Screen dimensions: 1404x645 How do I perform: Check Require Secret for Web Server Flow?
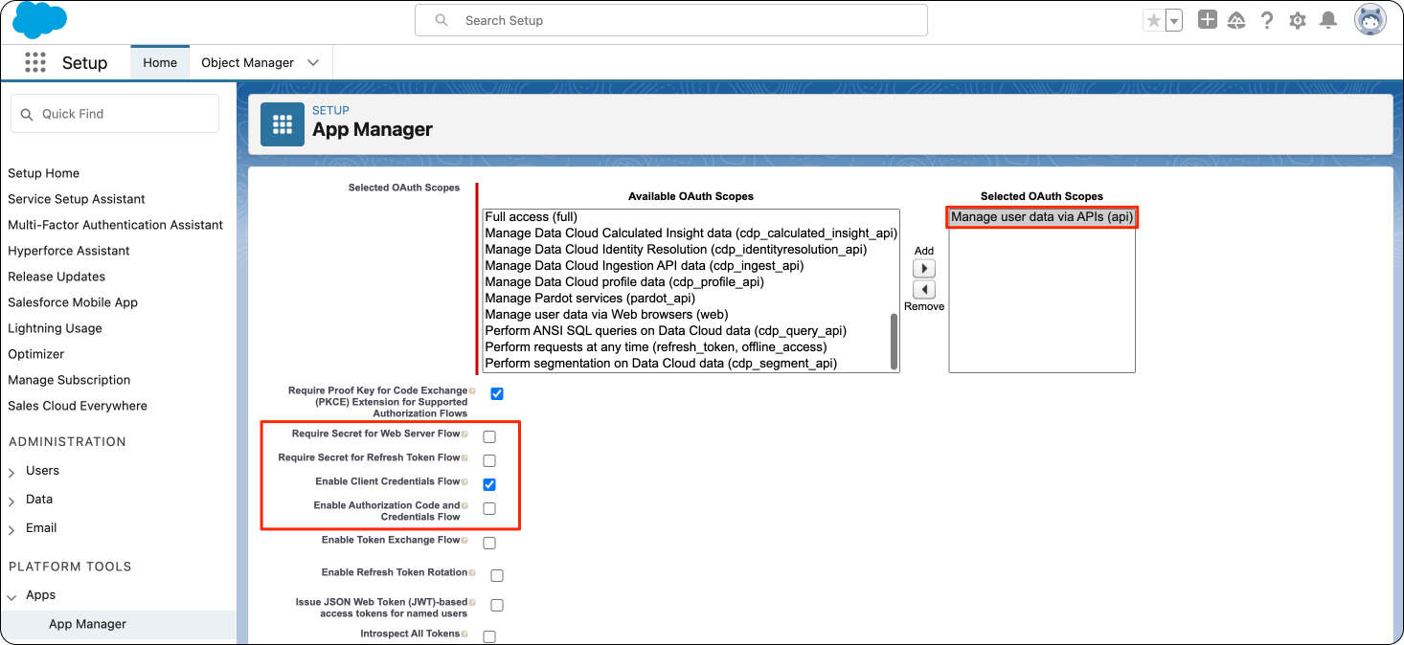[489, 436]
